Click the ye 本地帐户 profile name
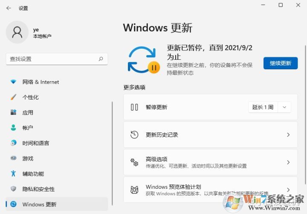The image size is (307, 214). coord(42,32)
